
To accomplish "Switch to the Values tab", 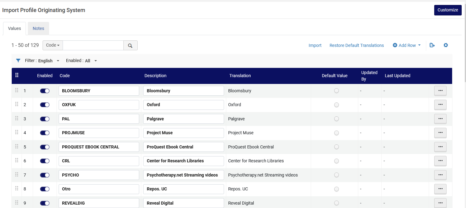I will (15, 28).
